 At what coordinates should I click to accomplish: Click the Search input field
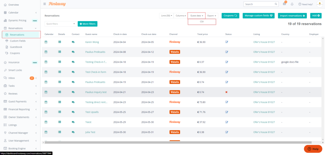point(256,4)
